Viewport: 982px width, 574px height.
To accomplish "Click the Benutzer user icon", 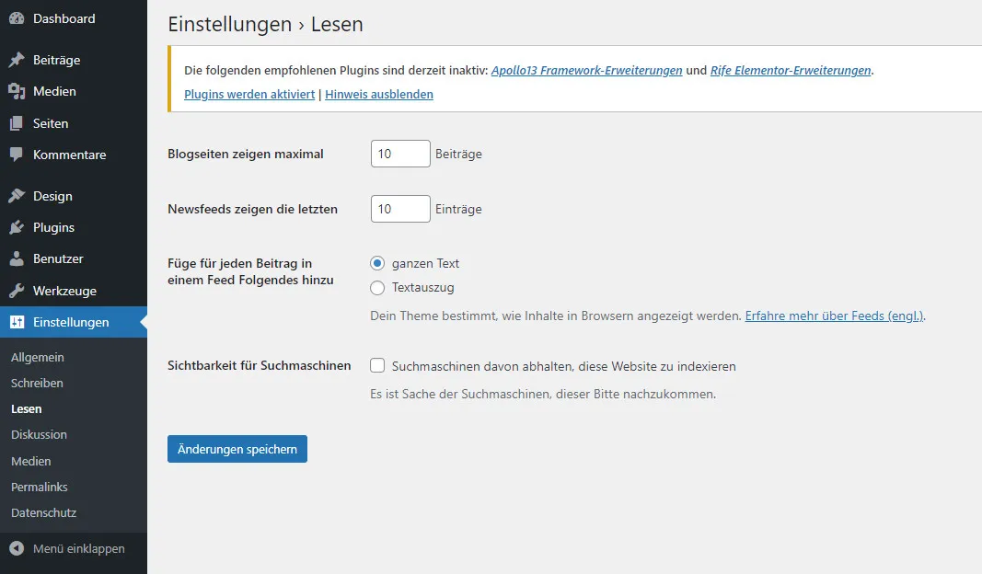I will click(17, 258).
